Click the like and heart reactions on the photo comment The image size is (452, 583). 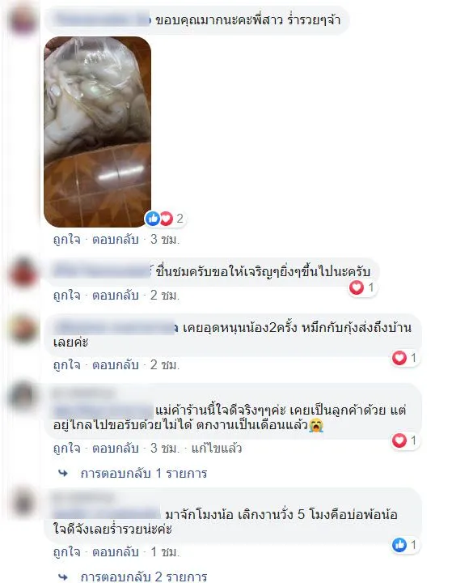[165, 219]
